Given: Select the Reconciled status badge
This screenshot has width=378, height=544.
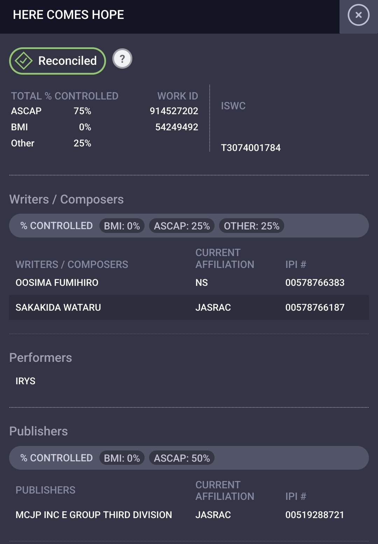Looking at the screenshot, I should point(57,61).
